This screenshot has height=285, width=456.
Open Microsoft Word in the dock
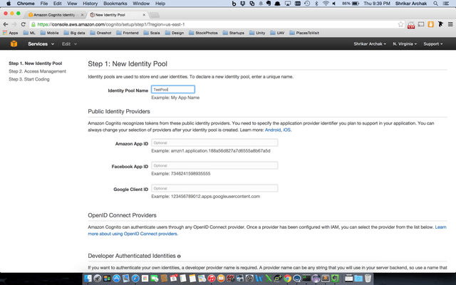click(259, 279)
